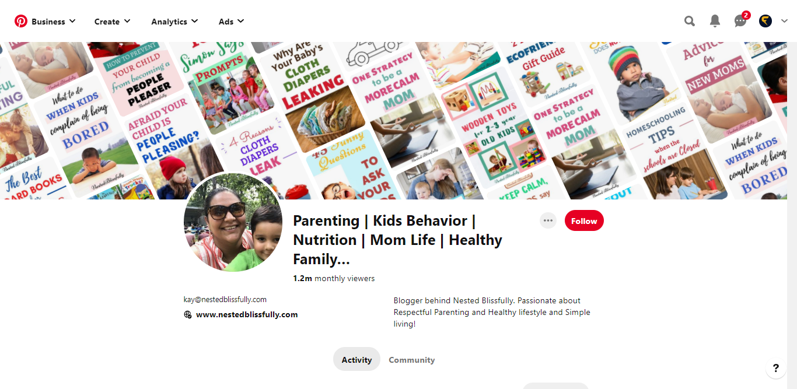Open the search magnifier icon
Viewport: 797px width, 389px height.
tap(690, 22)
